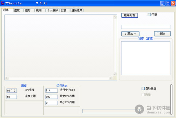Screen dimensions: 176x118
Task: Click the process list scroll right arrow
Action: 111,78
